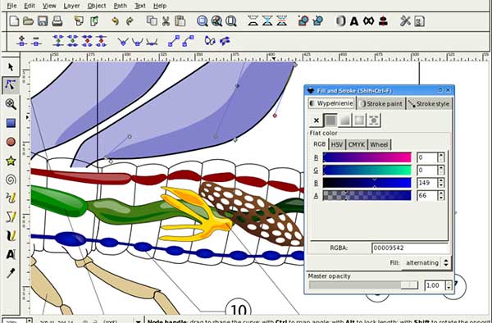Viewport: 492px width, 323px height.
Task: Select the Zoom magnifier tool
Action: click(11, 104)
